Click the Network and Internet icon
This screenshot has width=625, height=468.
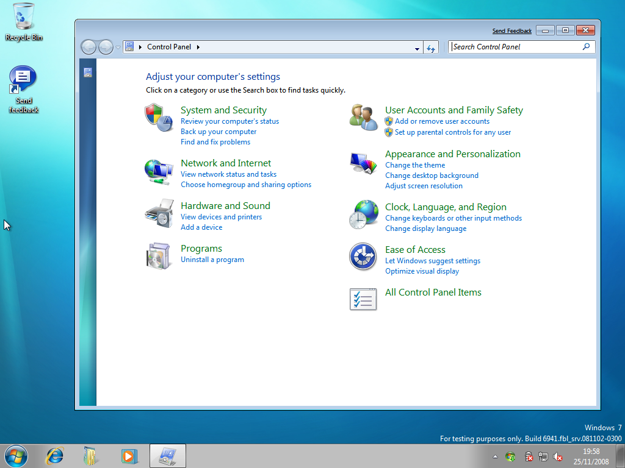tap(159, 171)
